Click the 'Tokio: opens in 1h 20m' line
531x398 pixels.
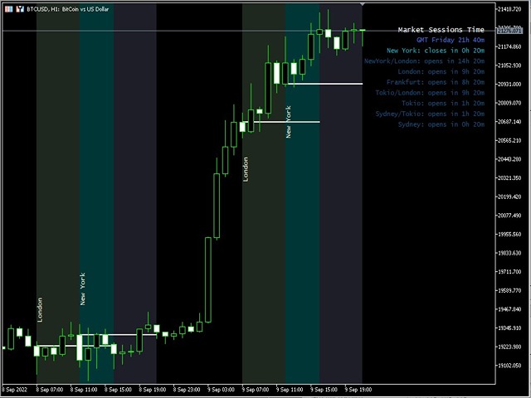[443, 103]
